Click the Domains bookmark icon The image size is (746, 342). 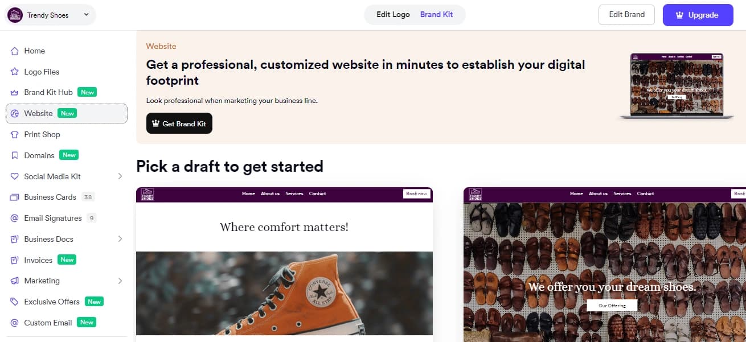[15, 155]
